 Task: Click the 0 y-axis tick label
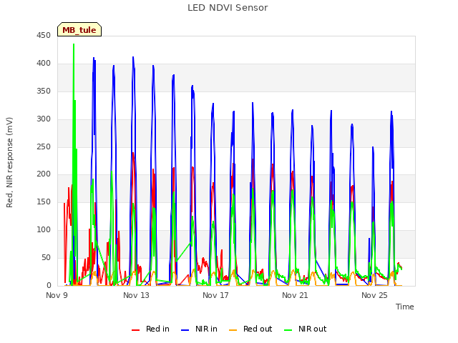pos(49,285)
